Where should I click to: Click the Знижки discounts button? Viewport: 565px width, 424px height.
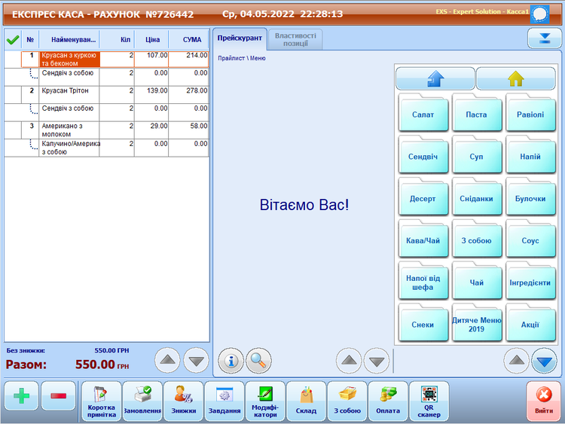pos(183,401)
